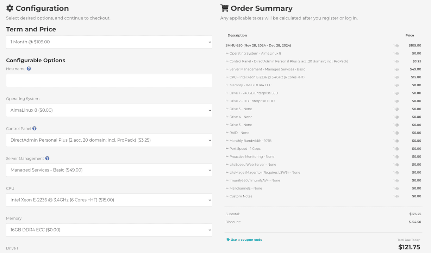Open the Operating System dropdown
Viewport: 431px width, 253px height.
pos(109,110)
